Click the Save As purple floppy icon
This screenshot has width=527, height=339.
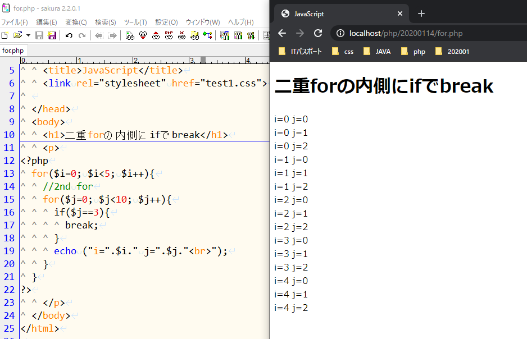coord(52,35)
